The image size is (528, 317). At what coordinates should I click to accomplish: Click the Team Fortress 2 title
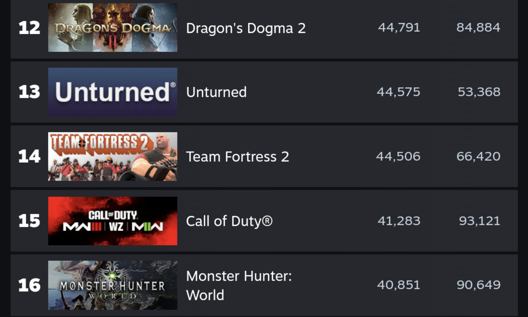(237, 157)
